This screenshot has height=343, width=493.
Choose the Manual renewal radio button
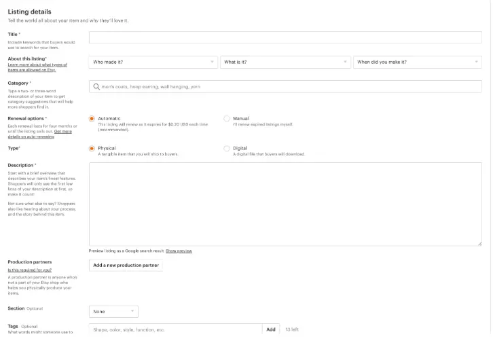[x=227, y=118]
